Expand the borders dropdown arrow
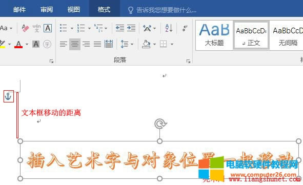 [x=172, y=44]
